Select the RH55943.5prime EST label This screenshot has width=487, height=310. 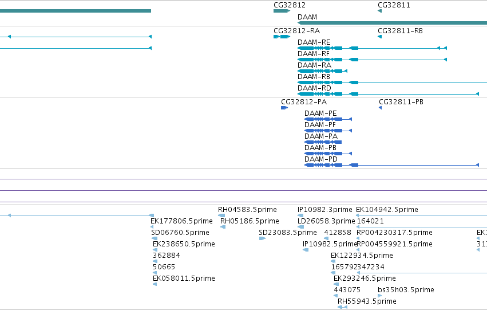click(367, 301)
